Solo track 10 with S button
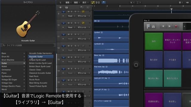 pos(72,23)
